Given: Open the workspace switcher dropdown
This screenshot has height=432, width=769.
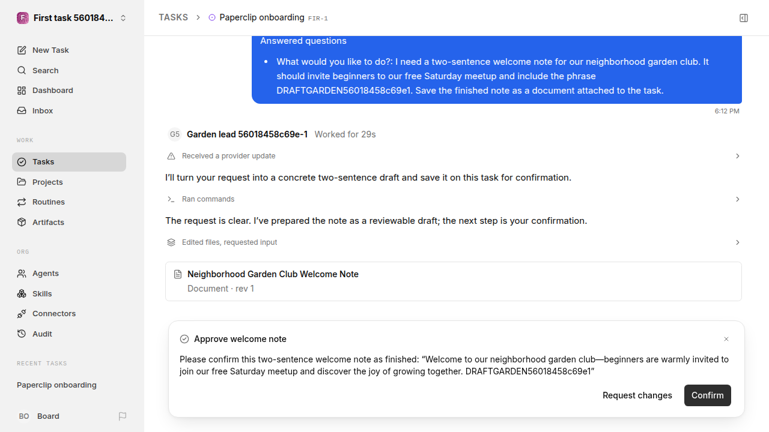Looking at the screenshot, I should tap(72, 18).
